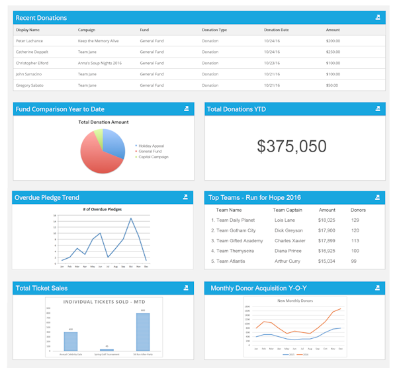397x368 pixels.
Task: Click the $375,050 total donations figure
Action: pos(292,146)
